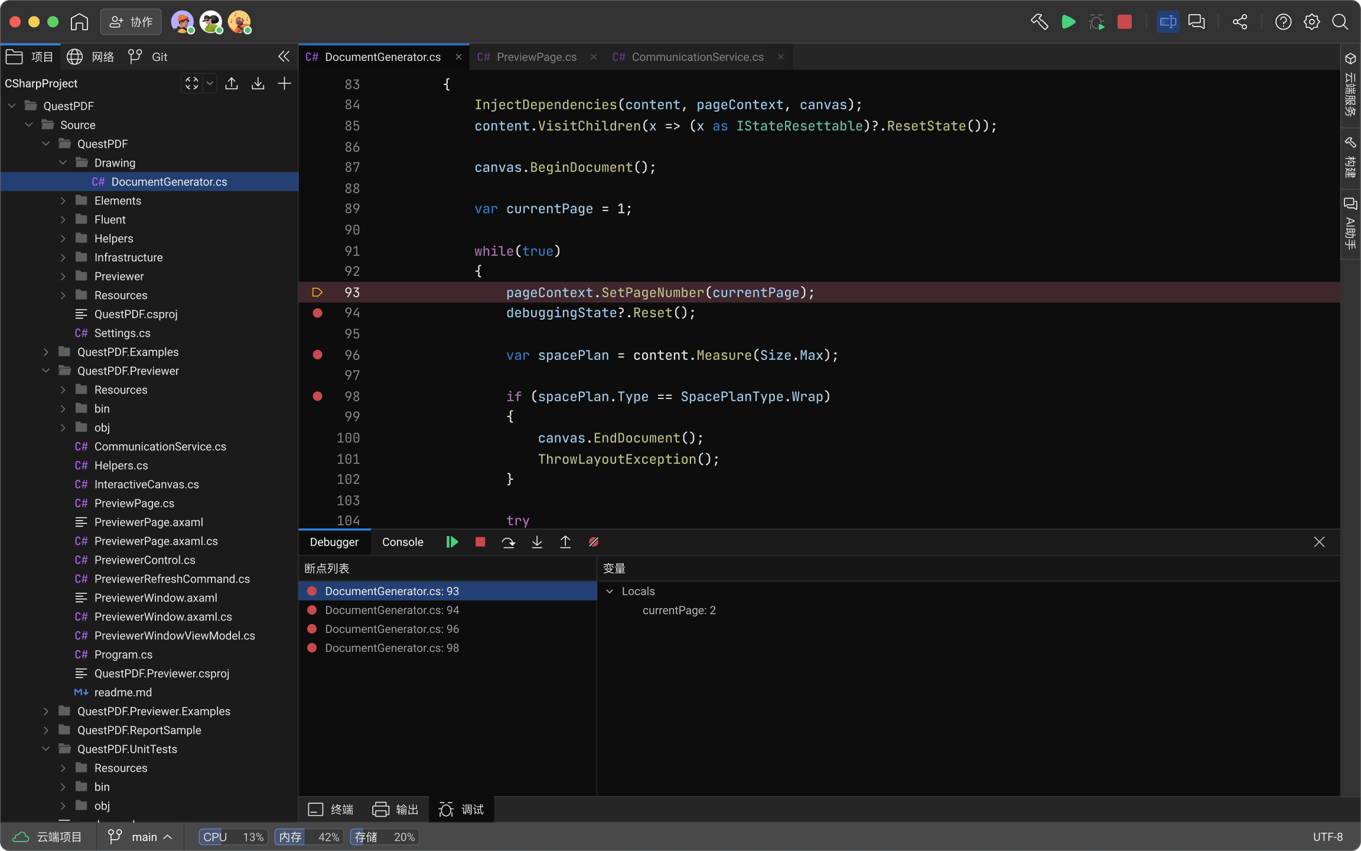Collapse the QuestPDF root folder
This screenshot has width=1361, height=851.
click(12, 106)
